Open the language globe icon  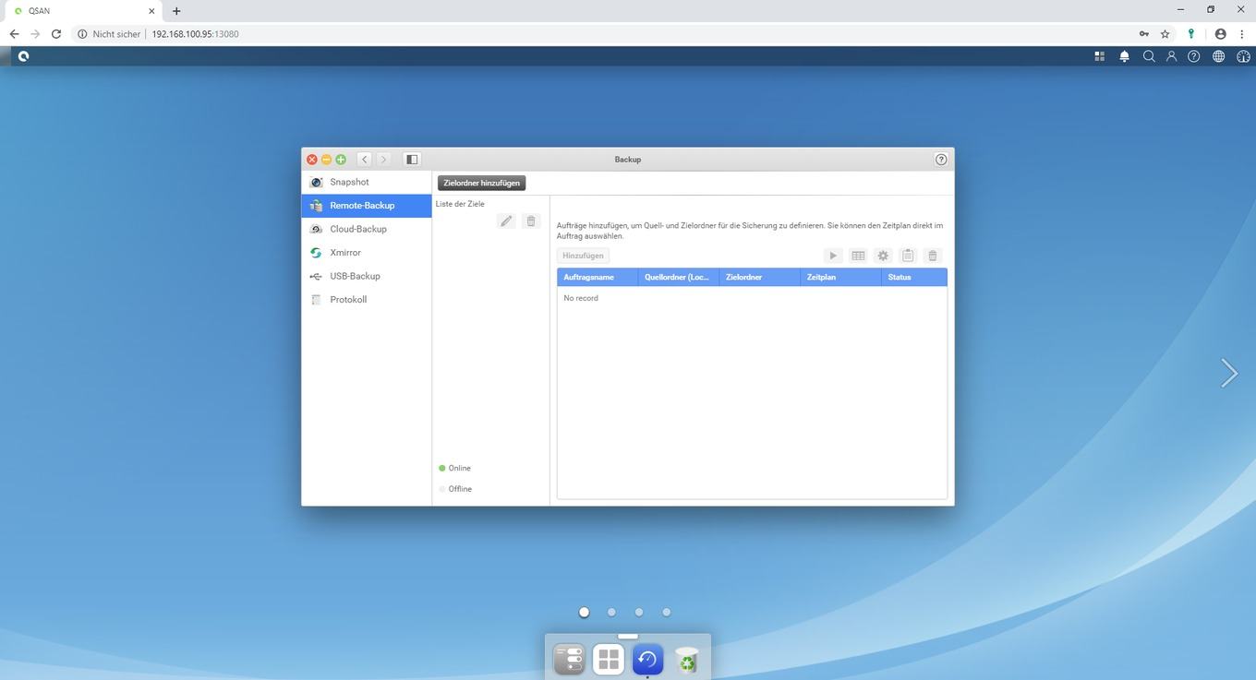(1219, 56)
